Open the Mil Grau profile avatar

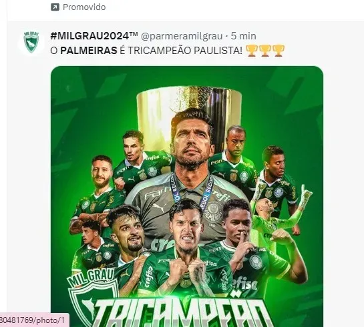click(x=31, y=42)
